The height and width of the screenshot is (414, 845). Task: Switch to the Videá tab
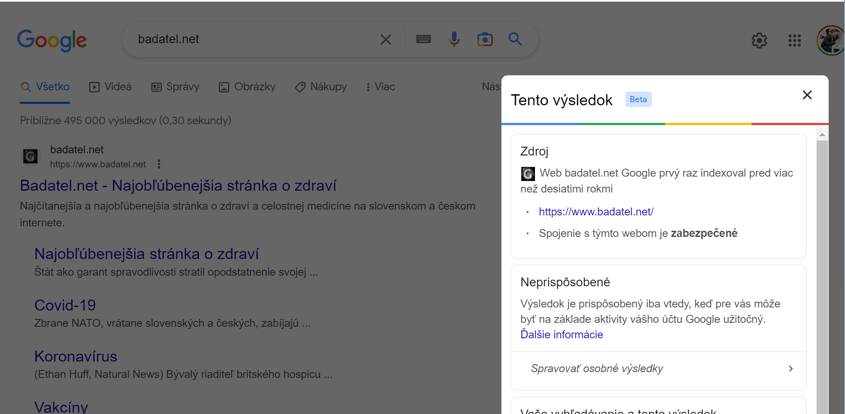pos(111,87)
